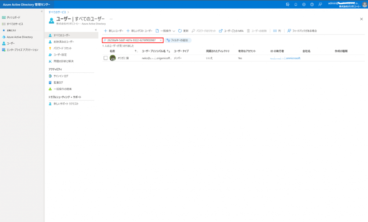The height and width of the screenshot is (222, 368).
Task: Expand the 一括操作 dropdown
Action: coord(165,31)
